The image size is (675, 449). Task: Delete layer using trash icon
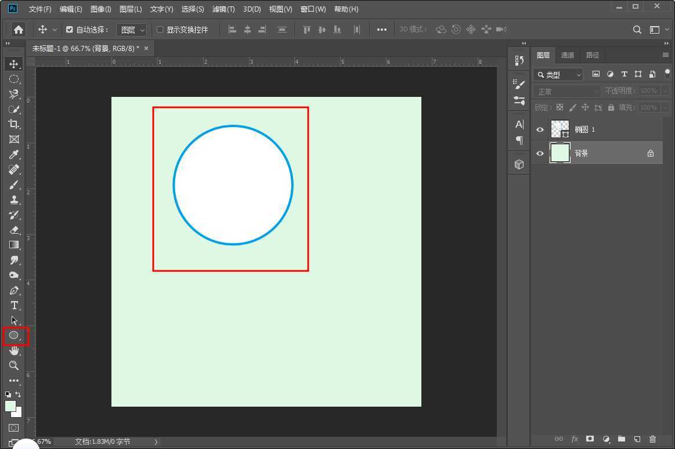(x=652, y=439)
